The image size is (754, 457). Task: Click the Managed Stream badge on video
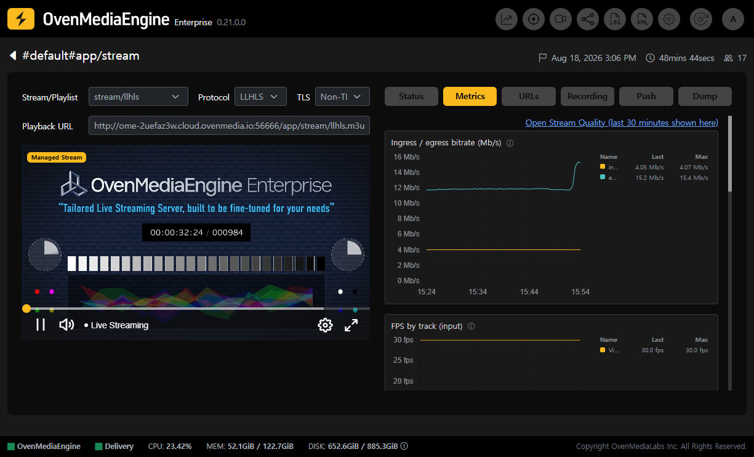click(x=57, y=157)
